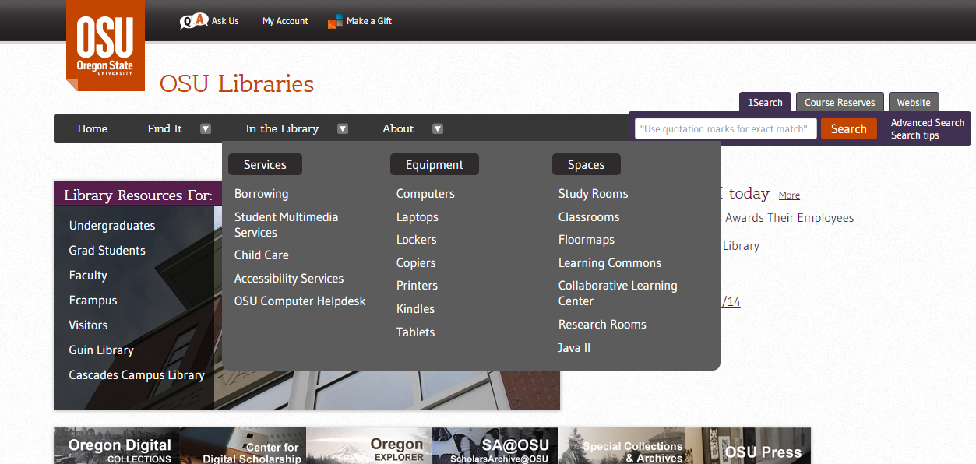Screen dimensions: 976x464
Task: Open the Home menu item
Action: click(x=92, y=128)
